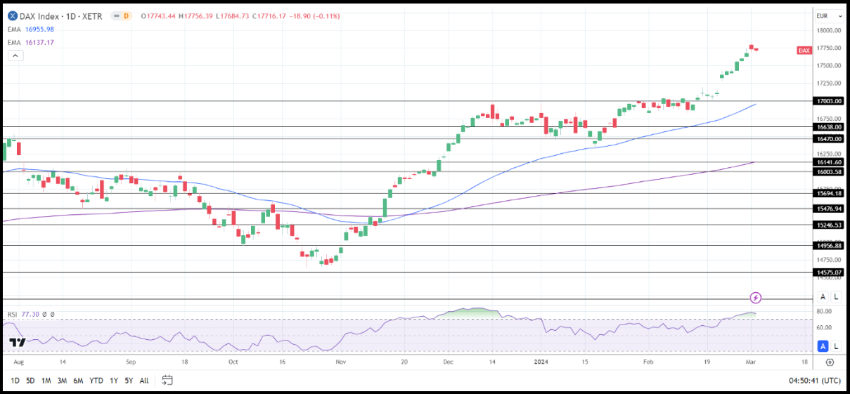Screen dimensions: 850x394
Task: Click the 18000.00 price axis label
Action: pos(829,30)
